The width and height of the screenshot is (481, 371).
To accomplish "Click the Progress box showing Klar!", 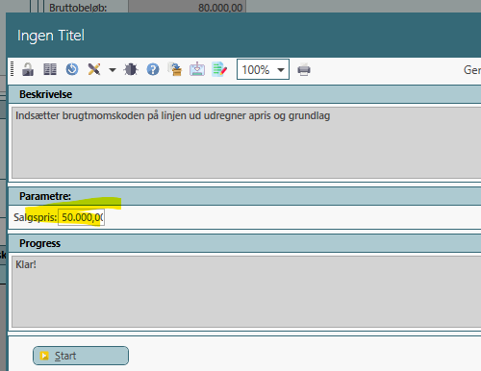I will tap(246, 291).
